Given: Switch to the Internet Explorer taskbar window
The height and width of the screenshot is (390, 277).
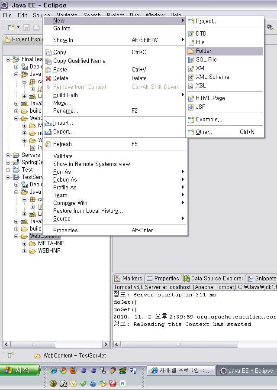Looking at the screenshot, I should tap(181, 370).
